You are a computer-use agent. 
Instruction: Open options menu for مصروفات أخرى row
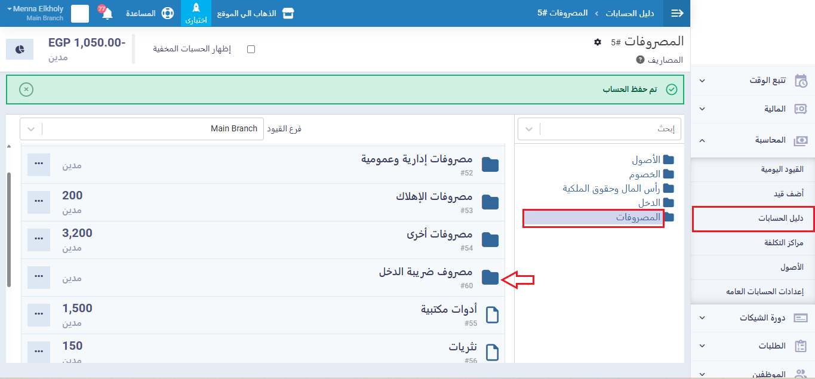pos(39,240)
